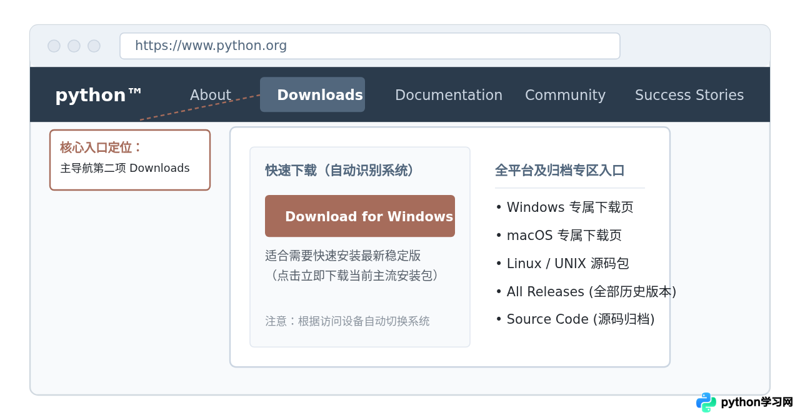This screenshot has width=800, height=420.
Task: Click the middle window control dot
Action: [x=74, y=46]
